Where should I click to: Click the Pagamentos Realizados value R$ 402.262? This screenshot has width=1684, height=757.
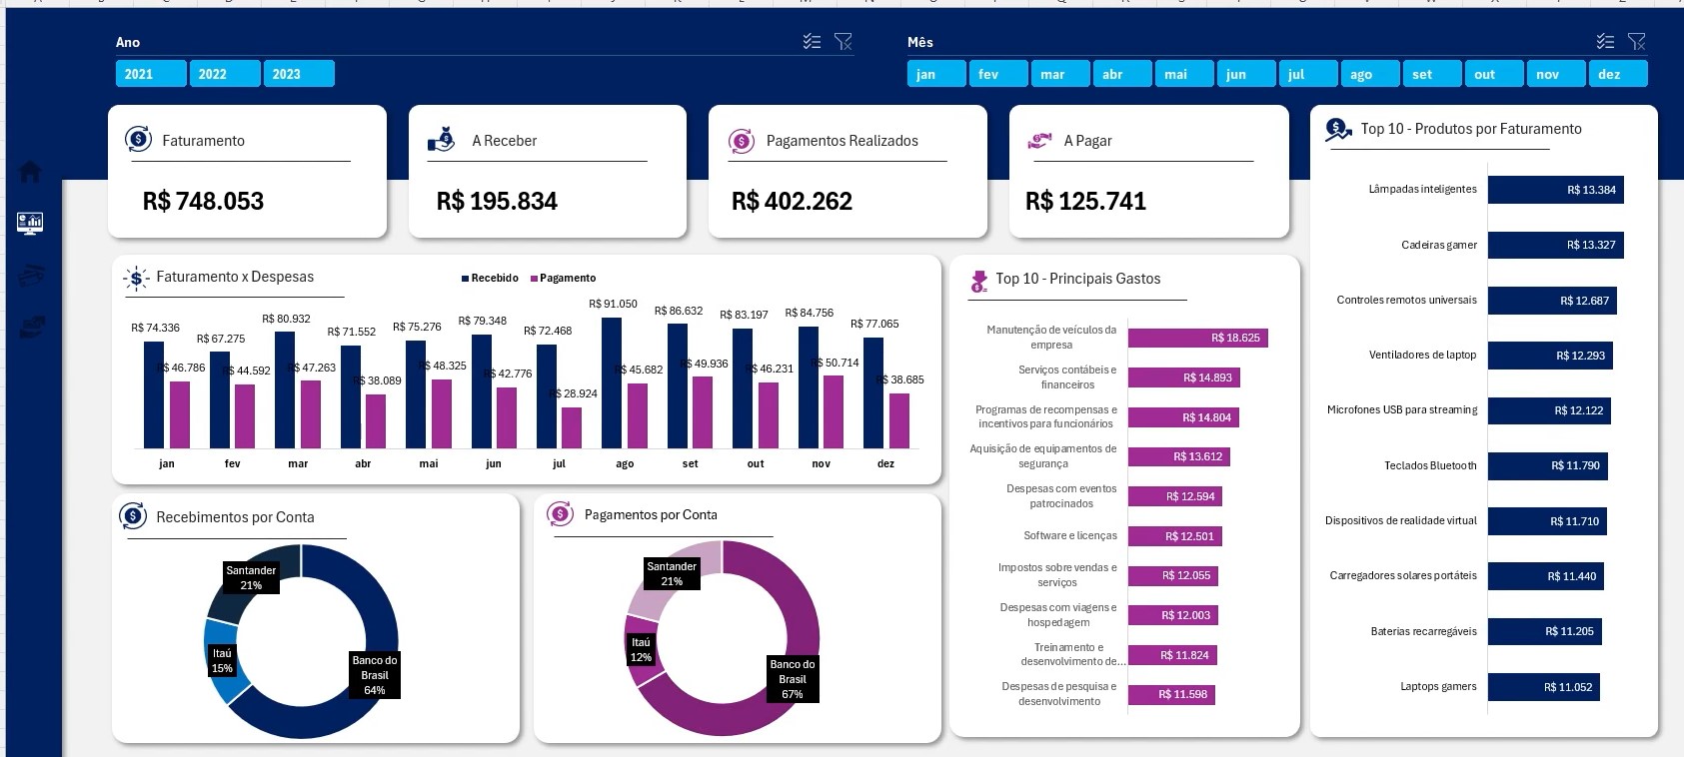[792, 201]
